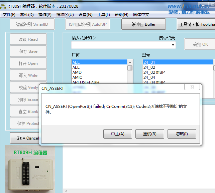The width and height of the screenshot is (215, 193).
Task: Click 重试(R) retry button in dialog
Action: (150, 134)
